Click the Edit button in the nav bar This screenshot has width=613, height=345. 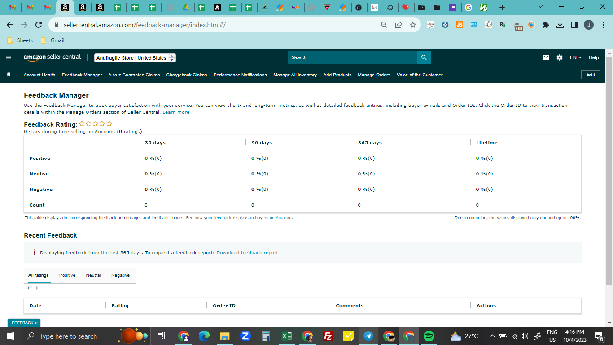click(x=591, y=75)
